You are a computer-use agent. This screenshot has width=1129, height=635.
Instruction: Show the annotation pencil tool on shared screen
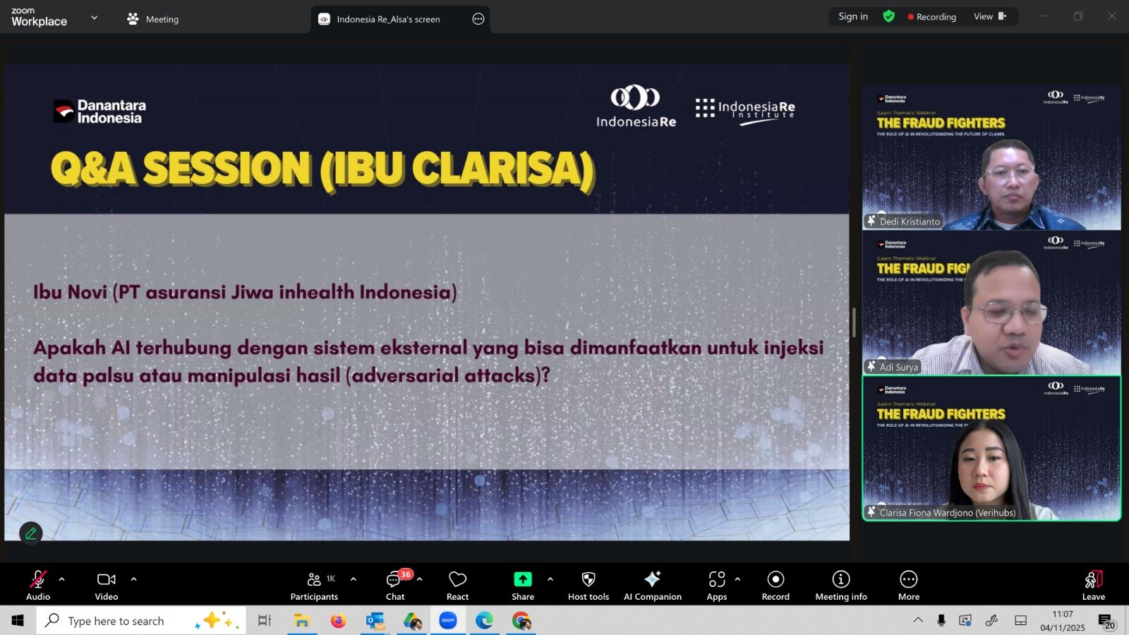(30, 533)
